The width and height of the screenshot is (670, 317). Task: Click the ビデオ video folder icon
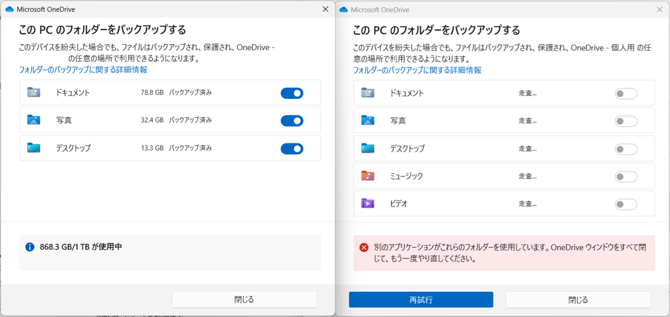[367, 203]
